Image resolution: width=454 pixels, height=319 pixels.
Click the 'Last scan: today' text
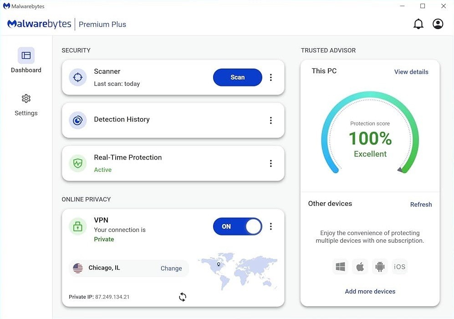tap(117, 84)
